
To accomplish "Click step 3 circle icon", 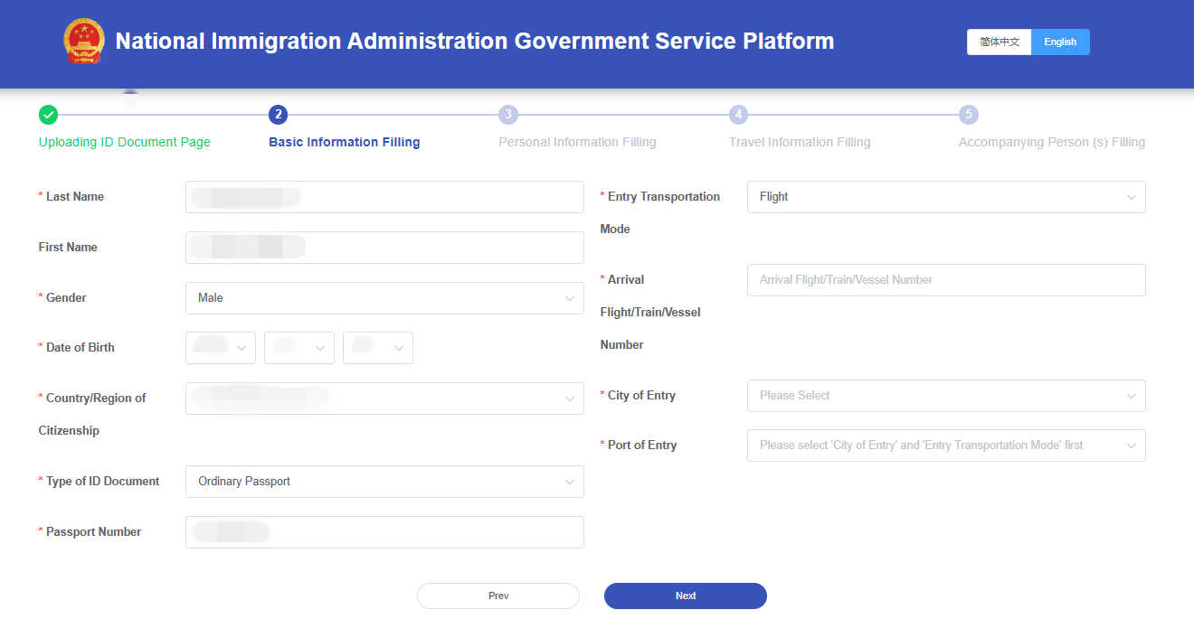I will coord(508,115).
